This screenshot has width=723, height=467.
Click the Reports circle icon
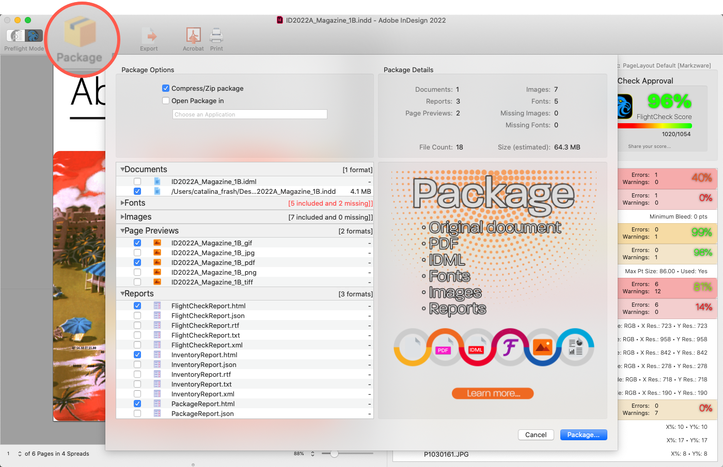pos(576,347)
